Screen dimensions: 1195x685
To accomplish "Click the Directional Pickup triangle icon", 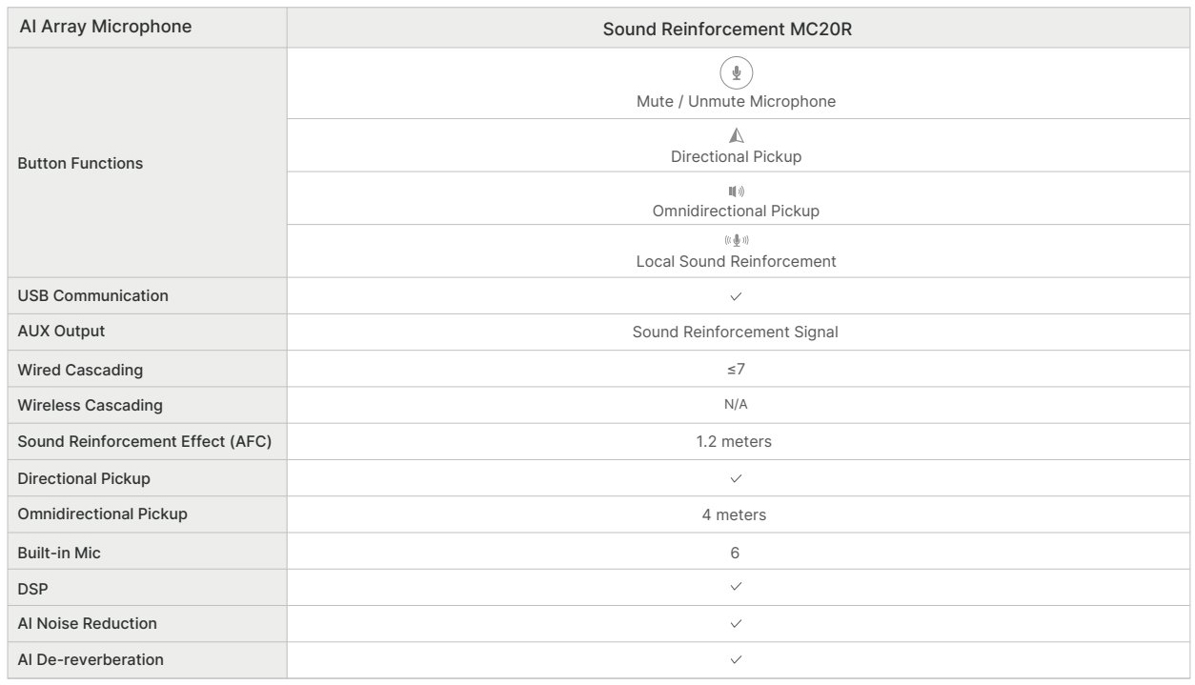I will [736, 135].
